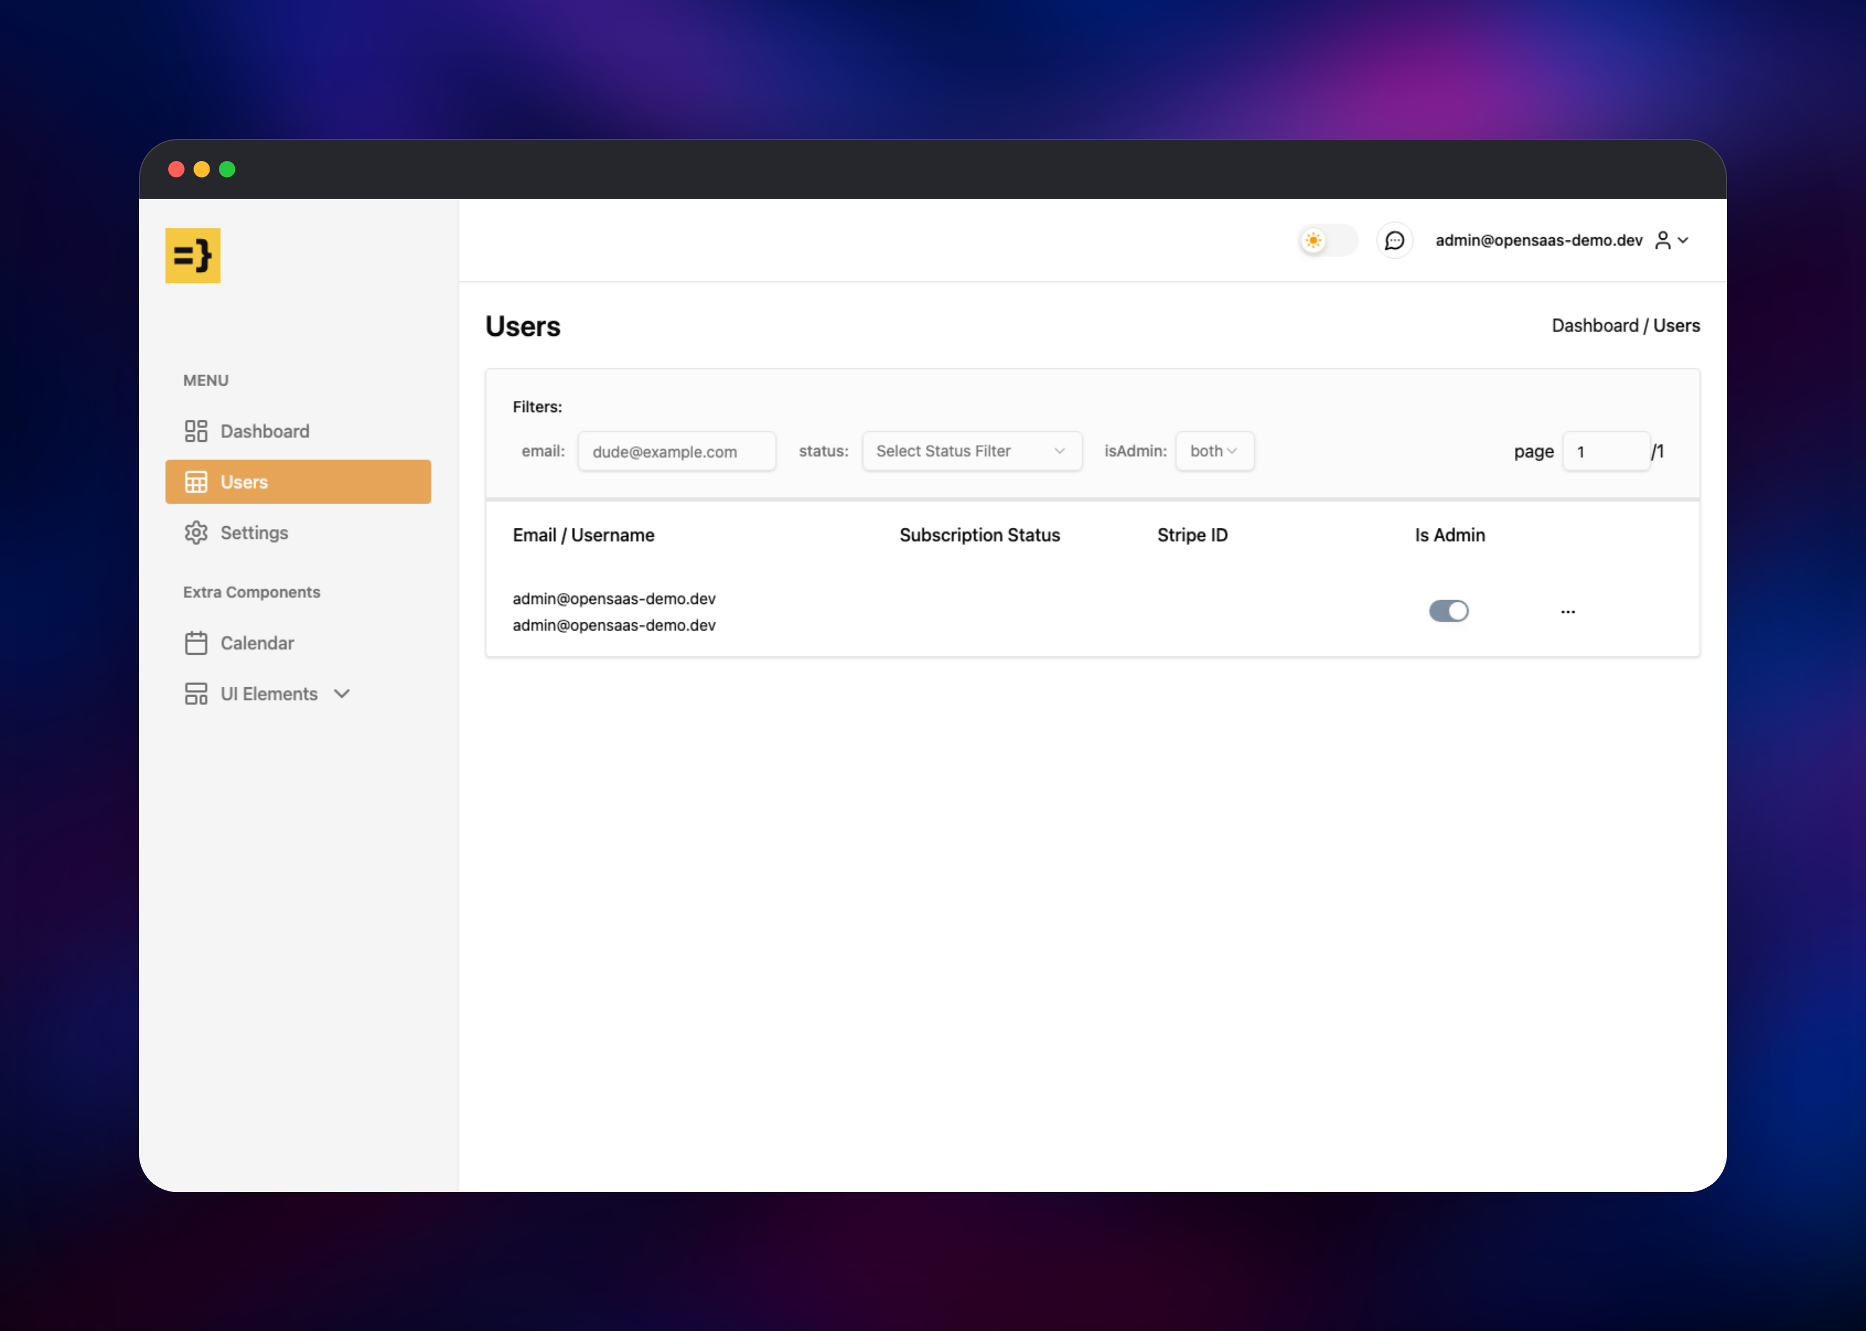1866x1331 pixels.
Task: Click the Calendar icon in sidebar
Action: pyautogui.click(x=196, y=643)
